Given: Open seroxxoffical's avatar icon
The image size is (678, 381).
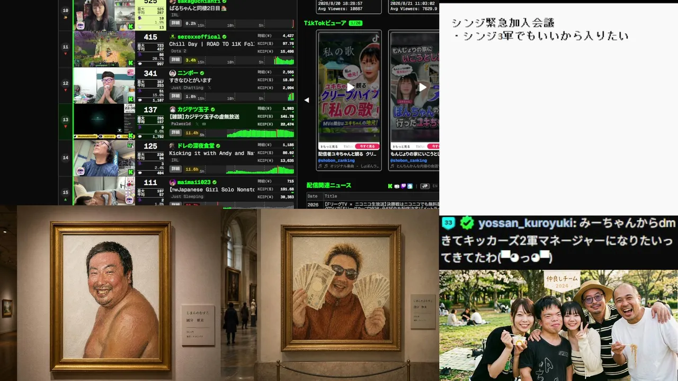Looking at the screenshot, I should [x=172, y=37].
